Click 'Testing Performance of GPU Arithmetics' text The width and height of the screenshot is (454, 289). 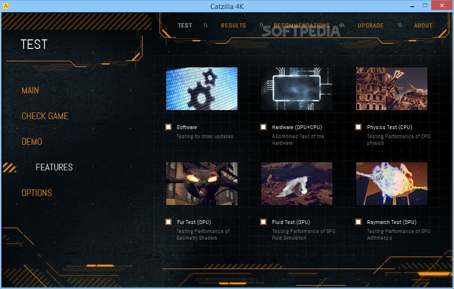click(399, 234)
